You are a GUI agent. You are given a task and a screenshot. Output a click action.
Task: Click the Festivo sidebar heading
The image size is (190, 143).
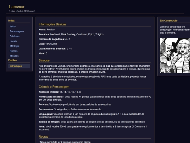point(12,60)
